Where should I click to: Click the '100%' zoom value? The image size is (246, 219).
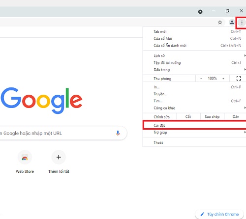coord(212,79)
